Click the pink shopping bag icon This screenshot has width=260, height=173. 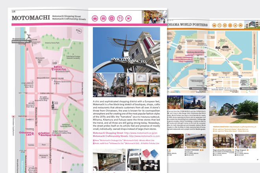(x=95, y=18)
